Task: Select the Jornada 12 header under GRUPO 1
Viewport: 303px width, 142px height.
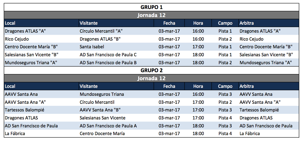Action: [x=151, y=15]
